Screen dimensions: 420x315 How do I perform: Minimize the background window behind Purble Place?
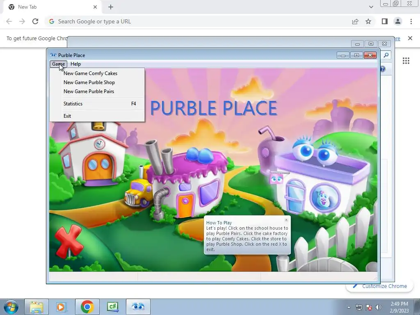357,43
